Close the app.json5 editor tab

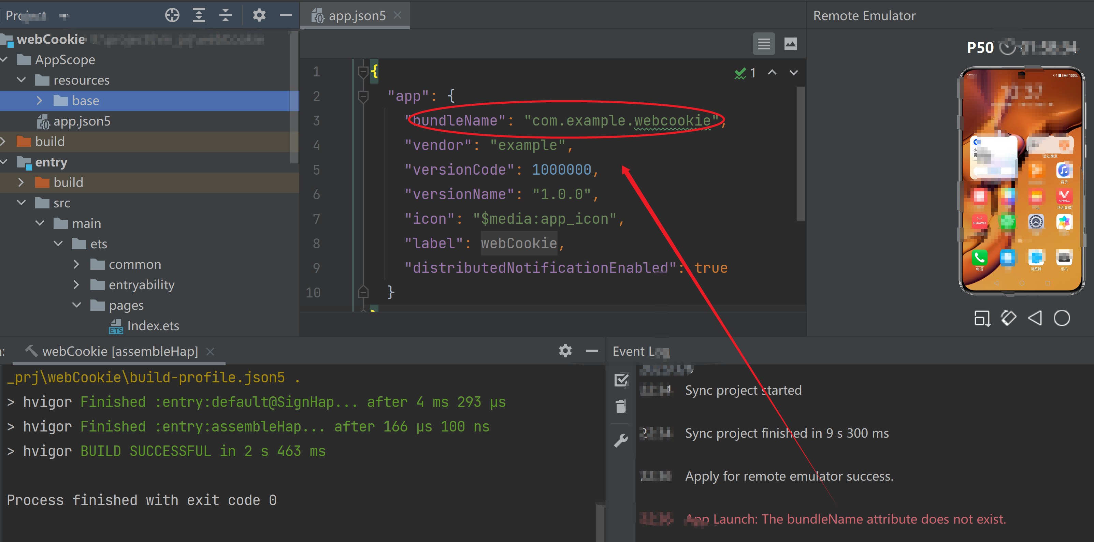[x=398, y=15]
